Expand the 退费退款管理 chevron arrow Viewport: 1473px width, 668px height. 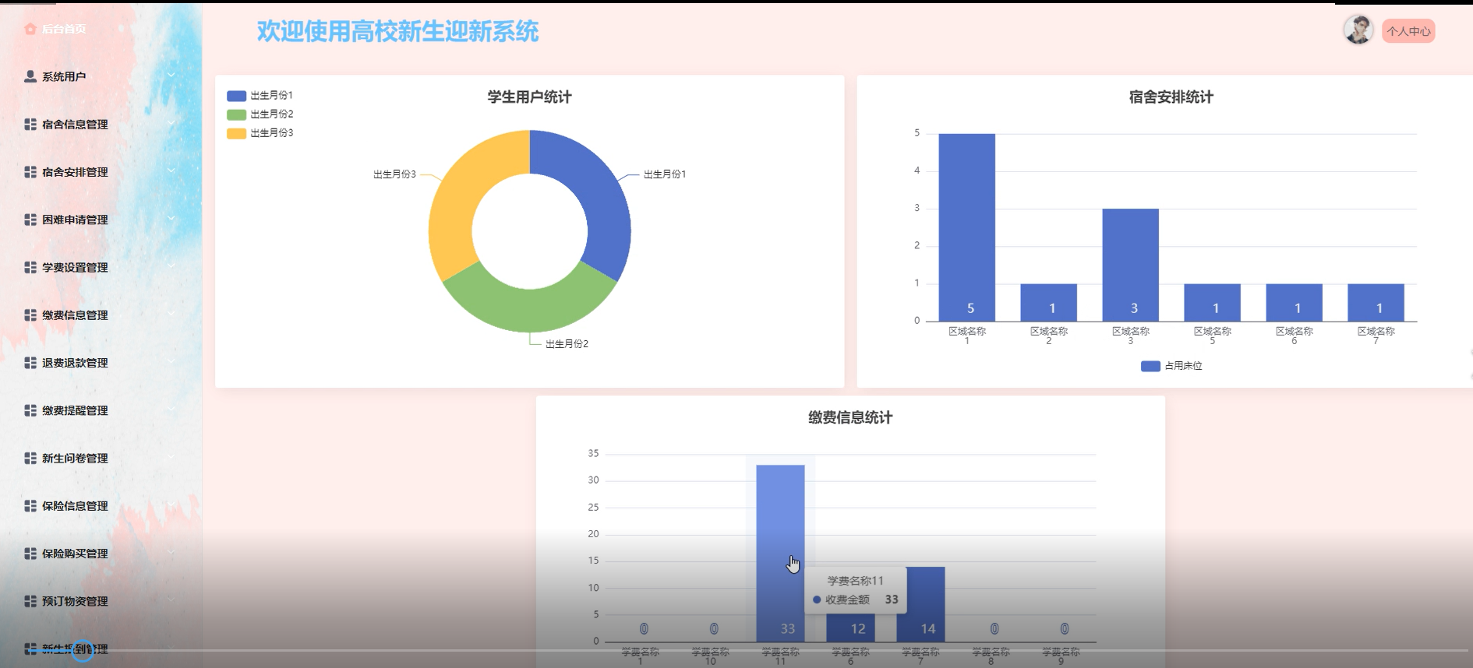[171, 362]
